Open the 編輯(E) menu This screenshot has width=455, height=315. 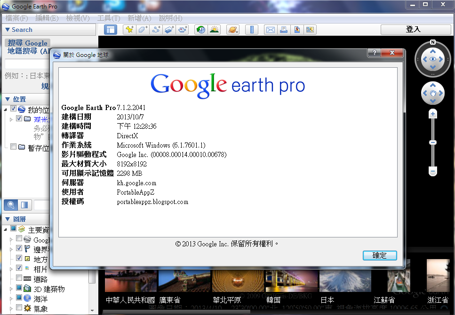tap(47, 18)
